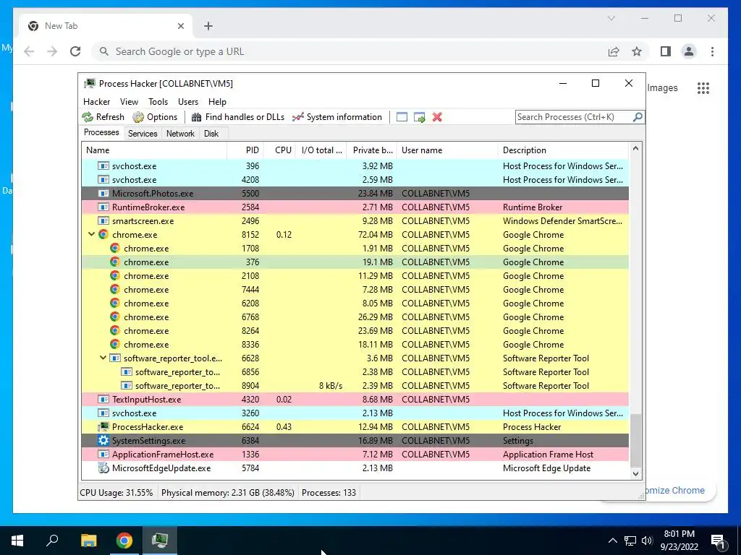Click the Windows Start button

17,541
